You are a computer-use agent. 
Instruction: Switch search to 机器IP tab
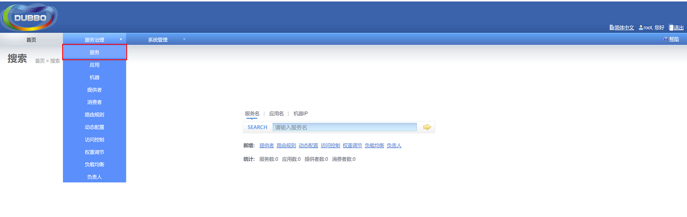(x=301, y=114)
